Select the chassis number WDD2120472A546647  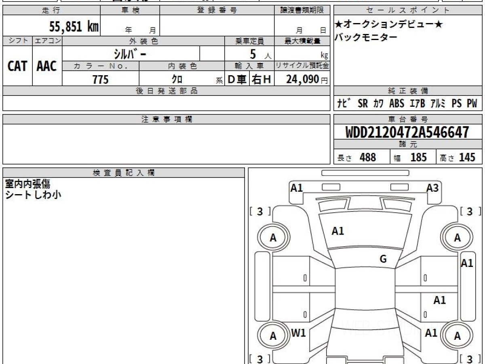pos(407,132)
